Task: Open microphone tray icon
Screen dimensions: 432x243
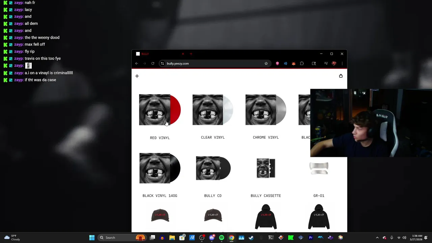Action: point(391,238)
